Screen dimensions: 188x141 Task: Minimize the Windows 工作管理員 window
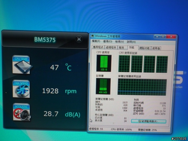click(157, 36)
